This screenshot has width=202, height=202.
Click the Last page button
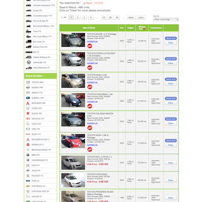141,18
